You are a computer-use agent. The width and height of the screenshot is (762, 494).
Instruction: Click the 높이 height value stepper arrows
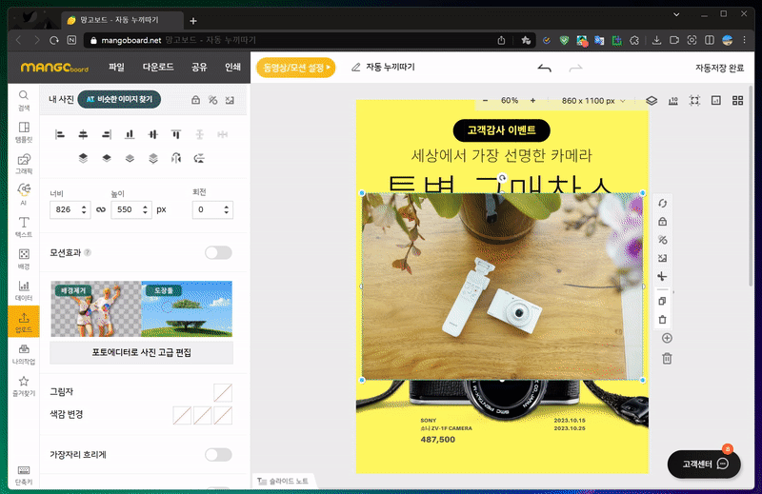tap(145, 209)
